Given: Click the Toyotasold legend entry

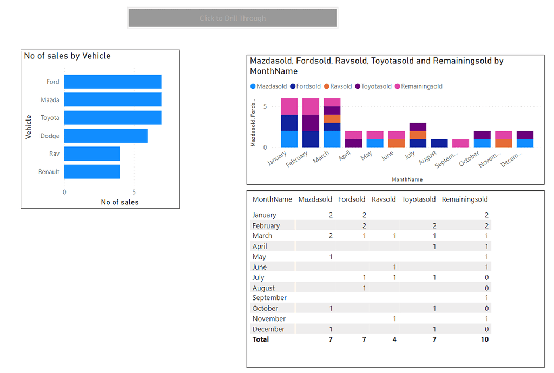Looking at the screenshot, I should coord(376,86).
